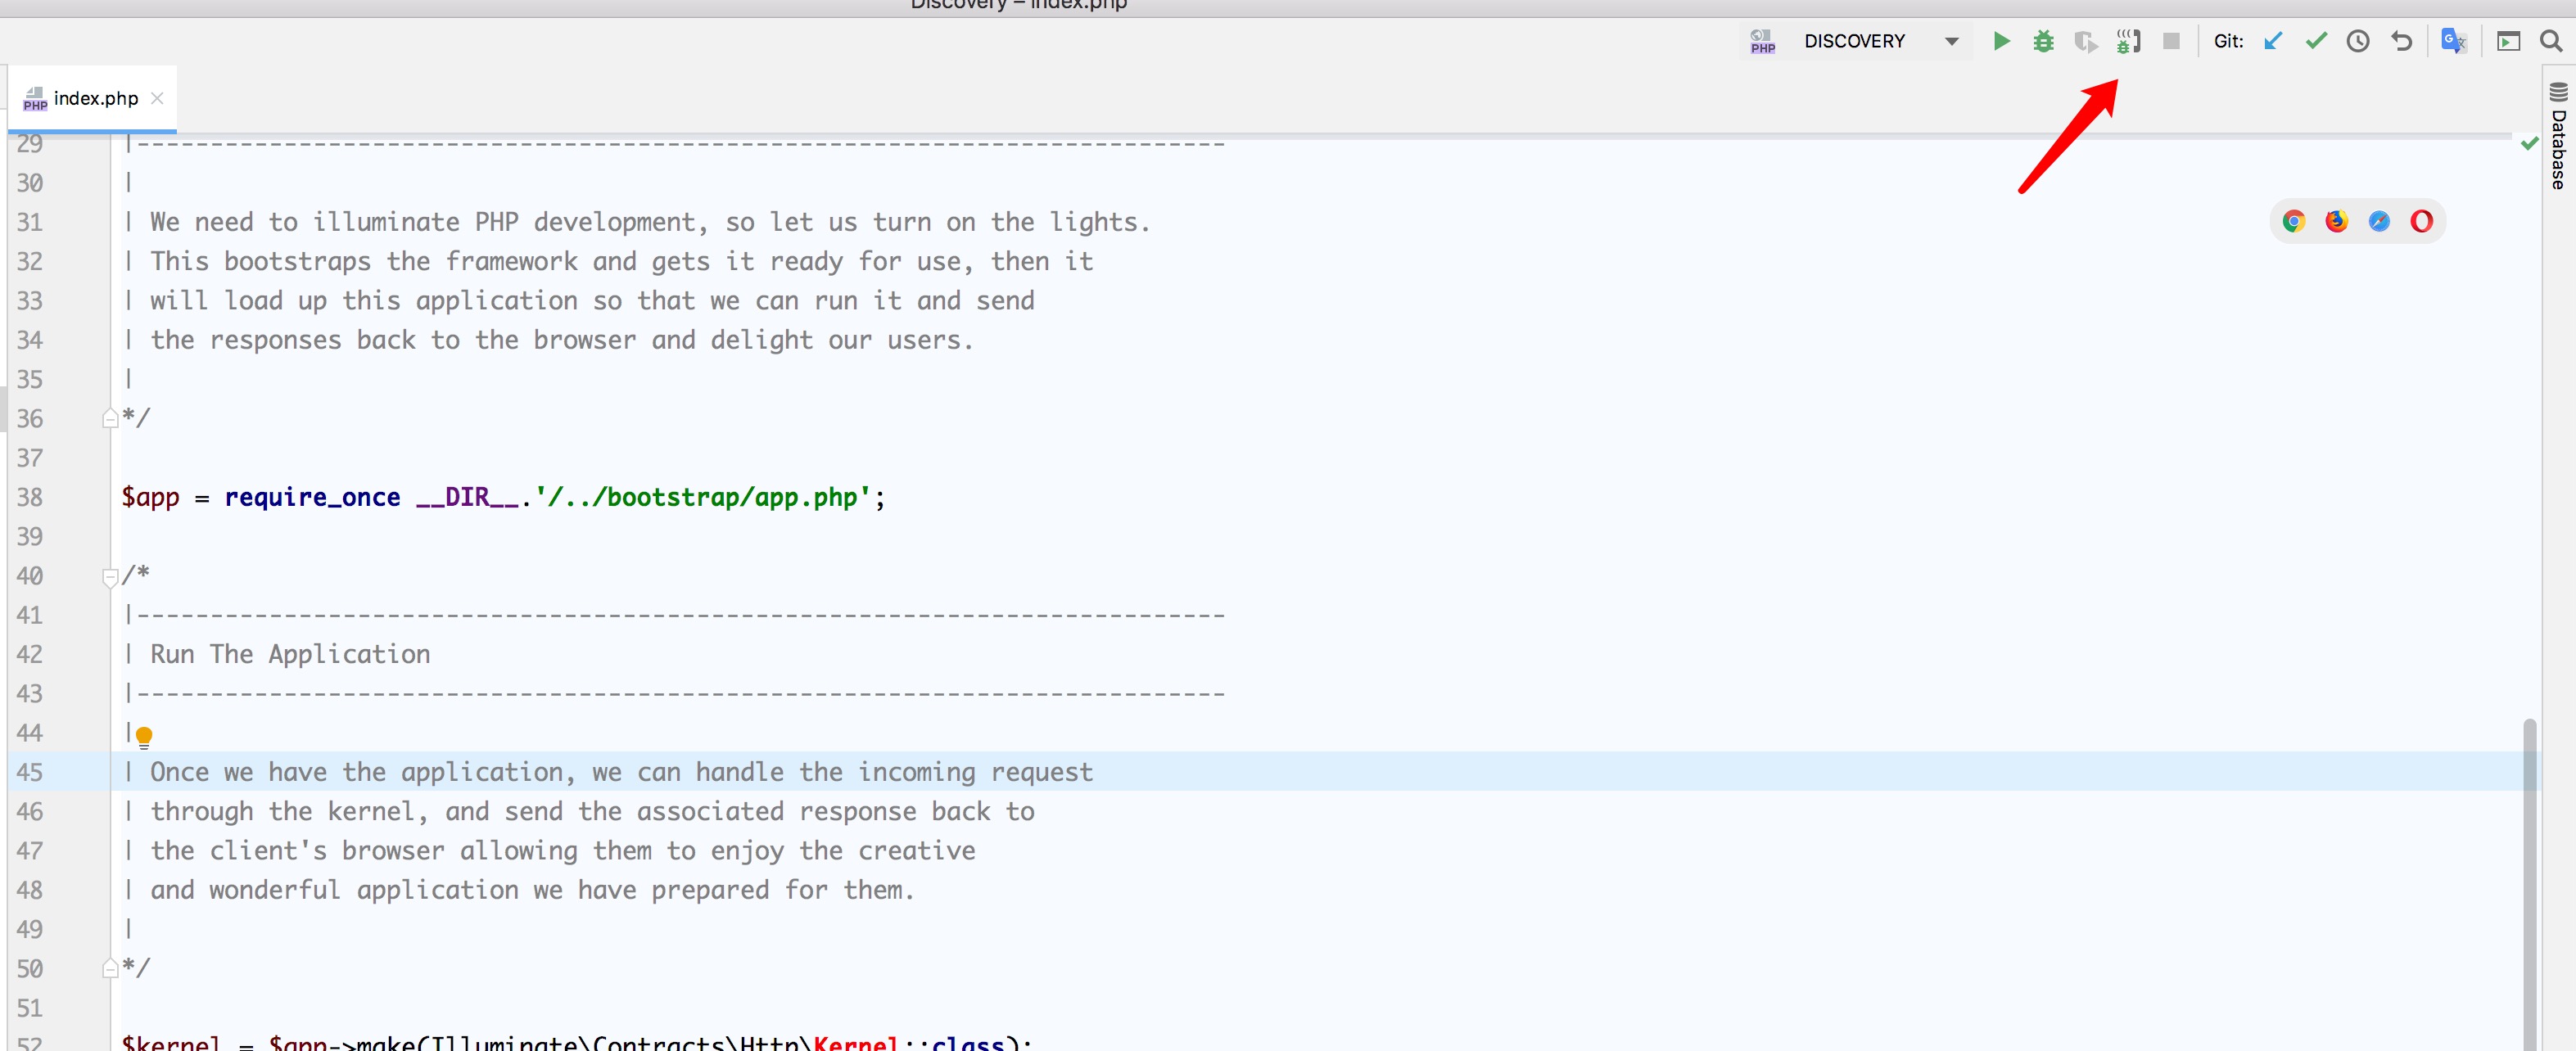Commit changes with Git checkmark
Viewport: 2576px width, 1051px height.
pos(2316,41)
